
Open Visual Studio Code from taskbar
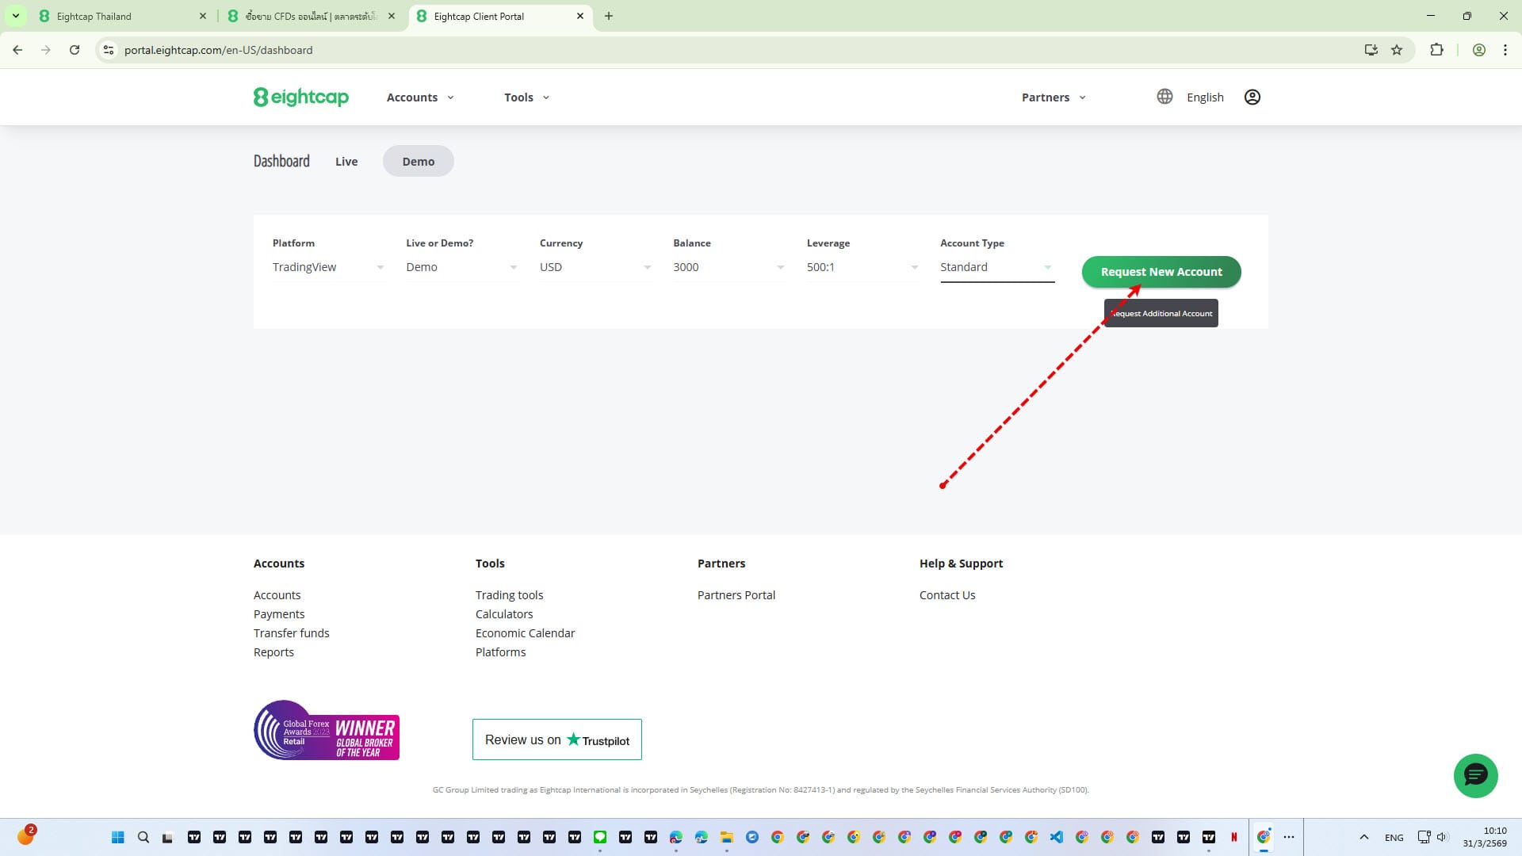pyautogui.click(x=1056, y=837)
